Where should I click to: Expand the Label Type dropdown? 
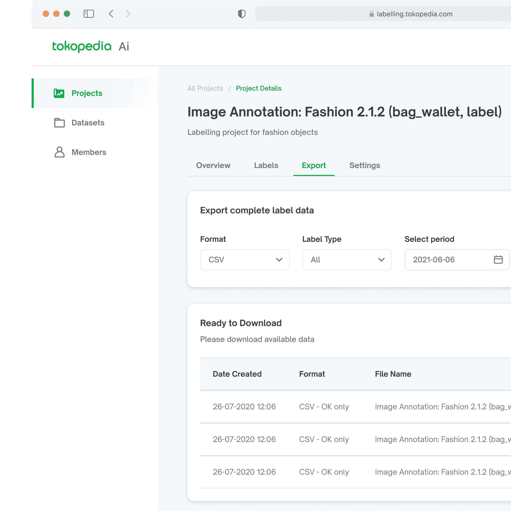pyautogui.click(x=347, y=259)
